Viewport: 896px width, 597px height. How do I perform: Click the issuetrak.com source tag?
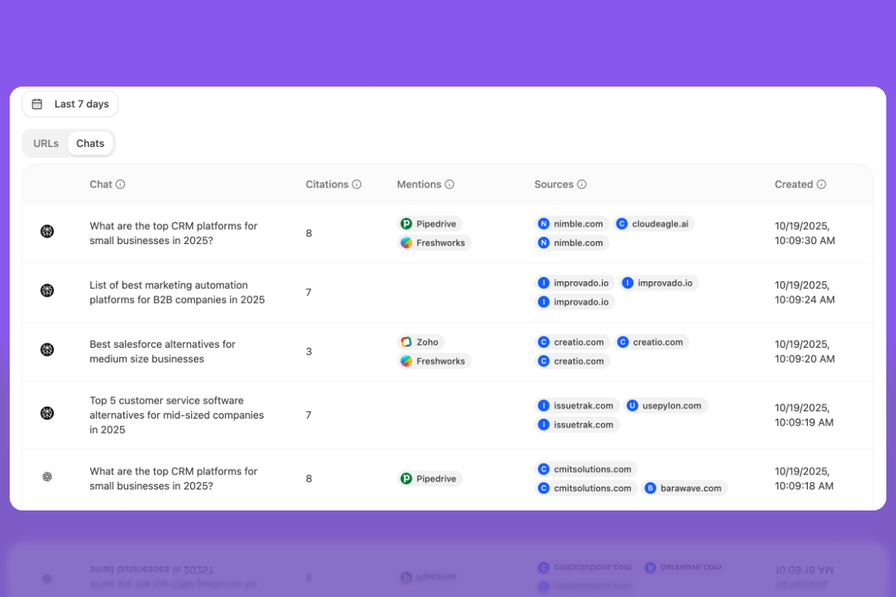(x=577, y=405)
